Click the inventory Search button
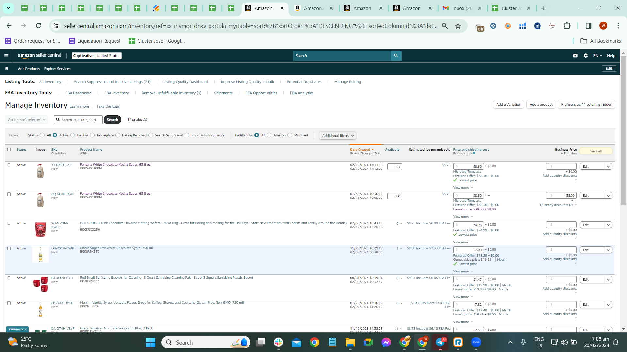The image size is (627, 352). pos(112,120)
